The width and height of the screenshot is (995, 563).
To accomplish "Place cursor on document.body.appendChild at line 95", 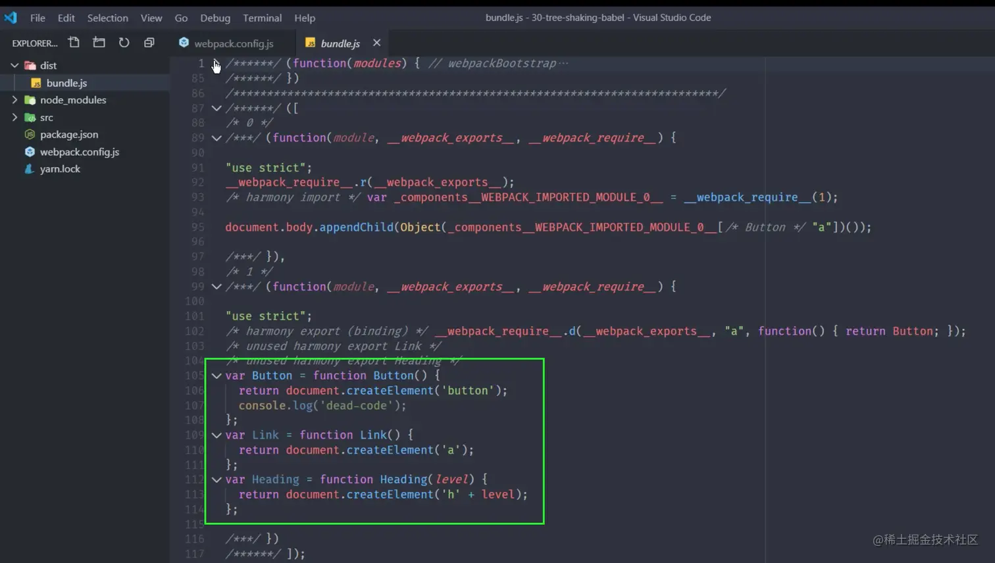I will tap(310, 227).
